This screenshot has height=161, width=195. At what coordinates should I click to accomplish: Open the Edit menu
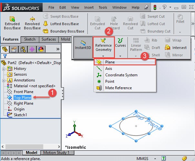pyautogui.click(x=63, y=7)
